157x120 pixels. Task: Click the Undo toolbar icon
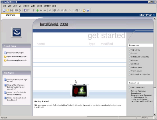tap(17, 10)
